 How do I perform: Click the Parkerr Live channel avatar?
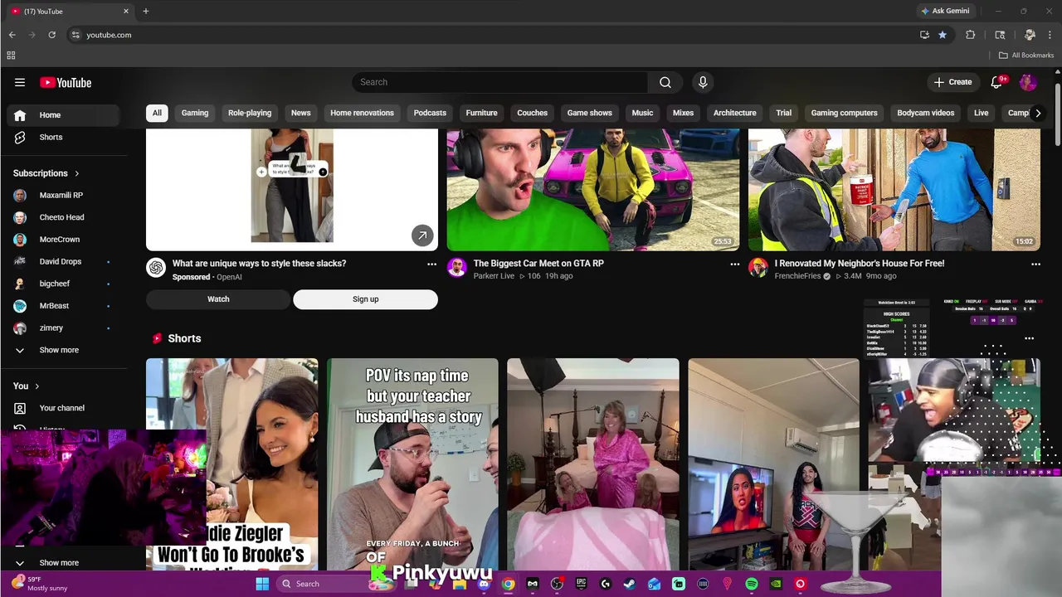click(x=456, y=267)
